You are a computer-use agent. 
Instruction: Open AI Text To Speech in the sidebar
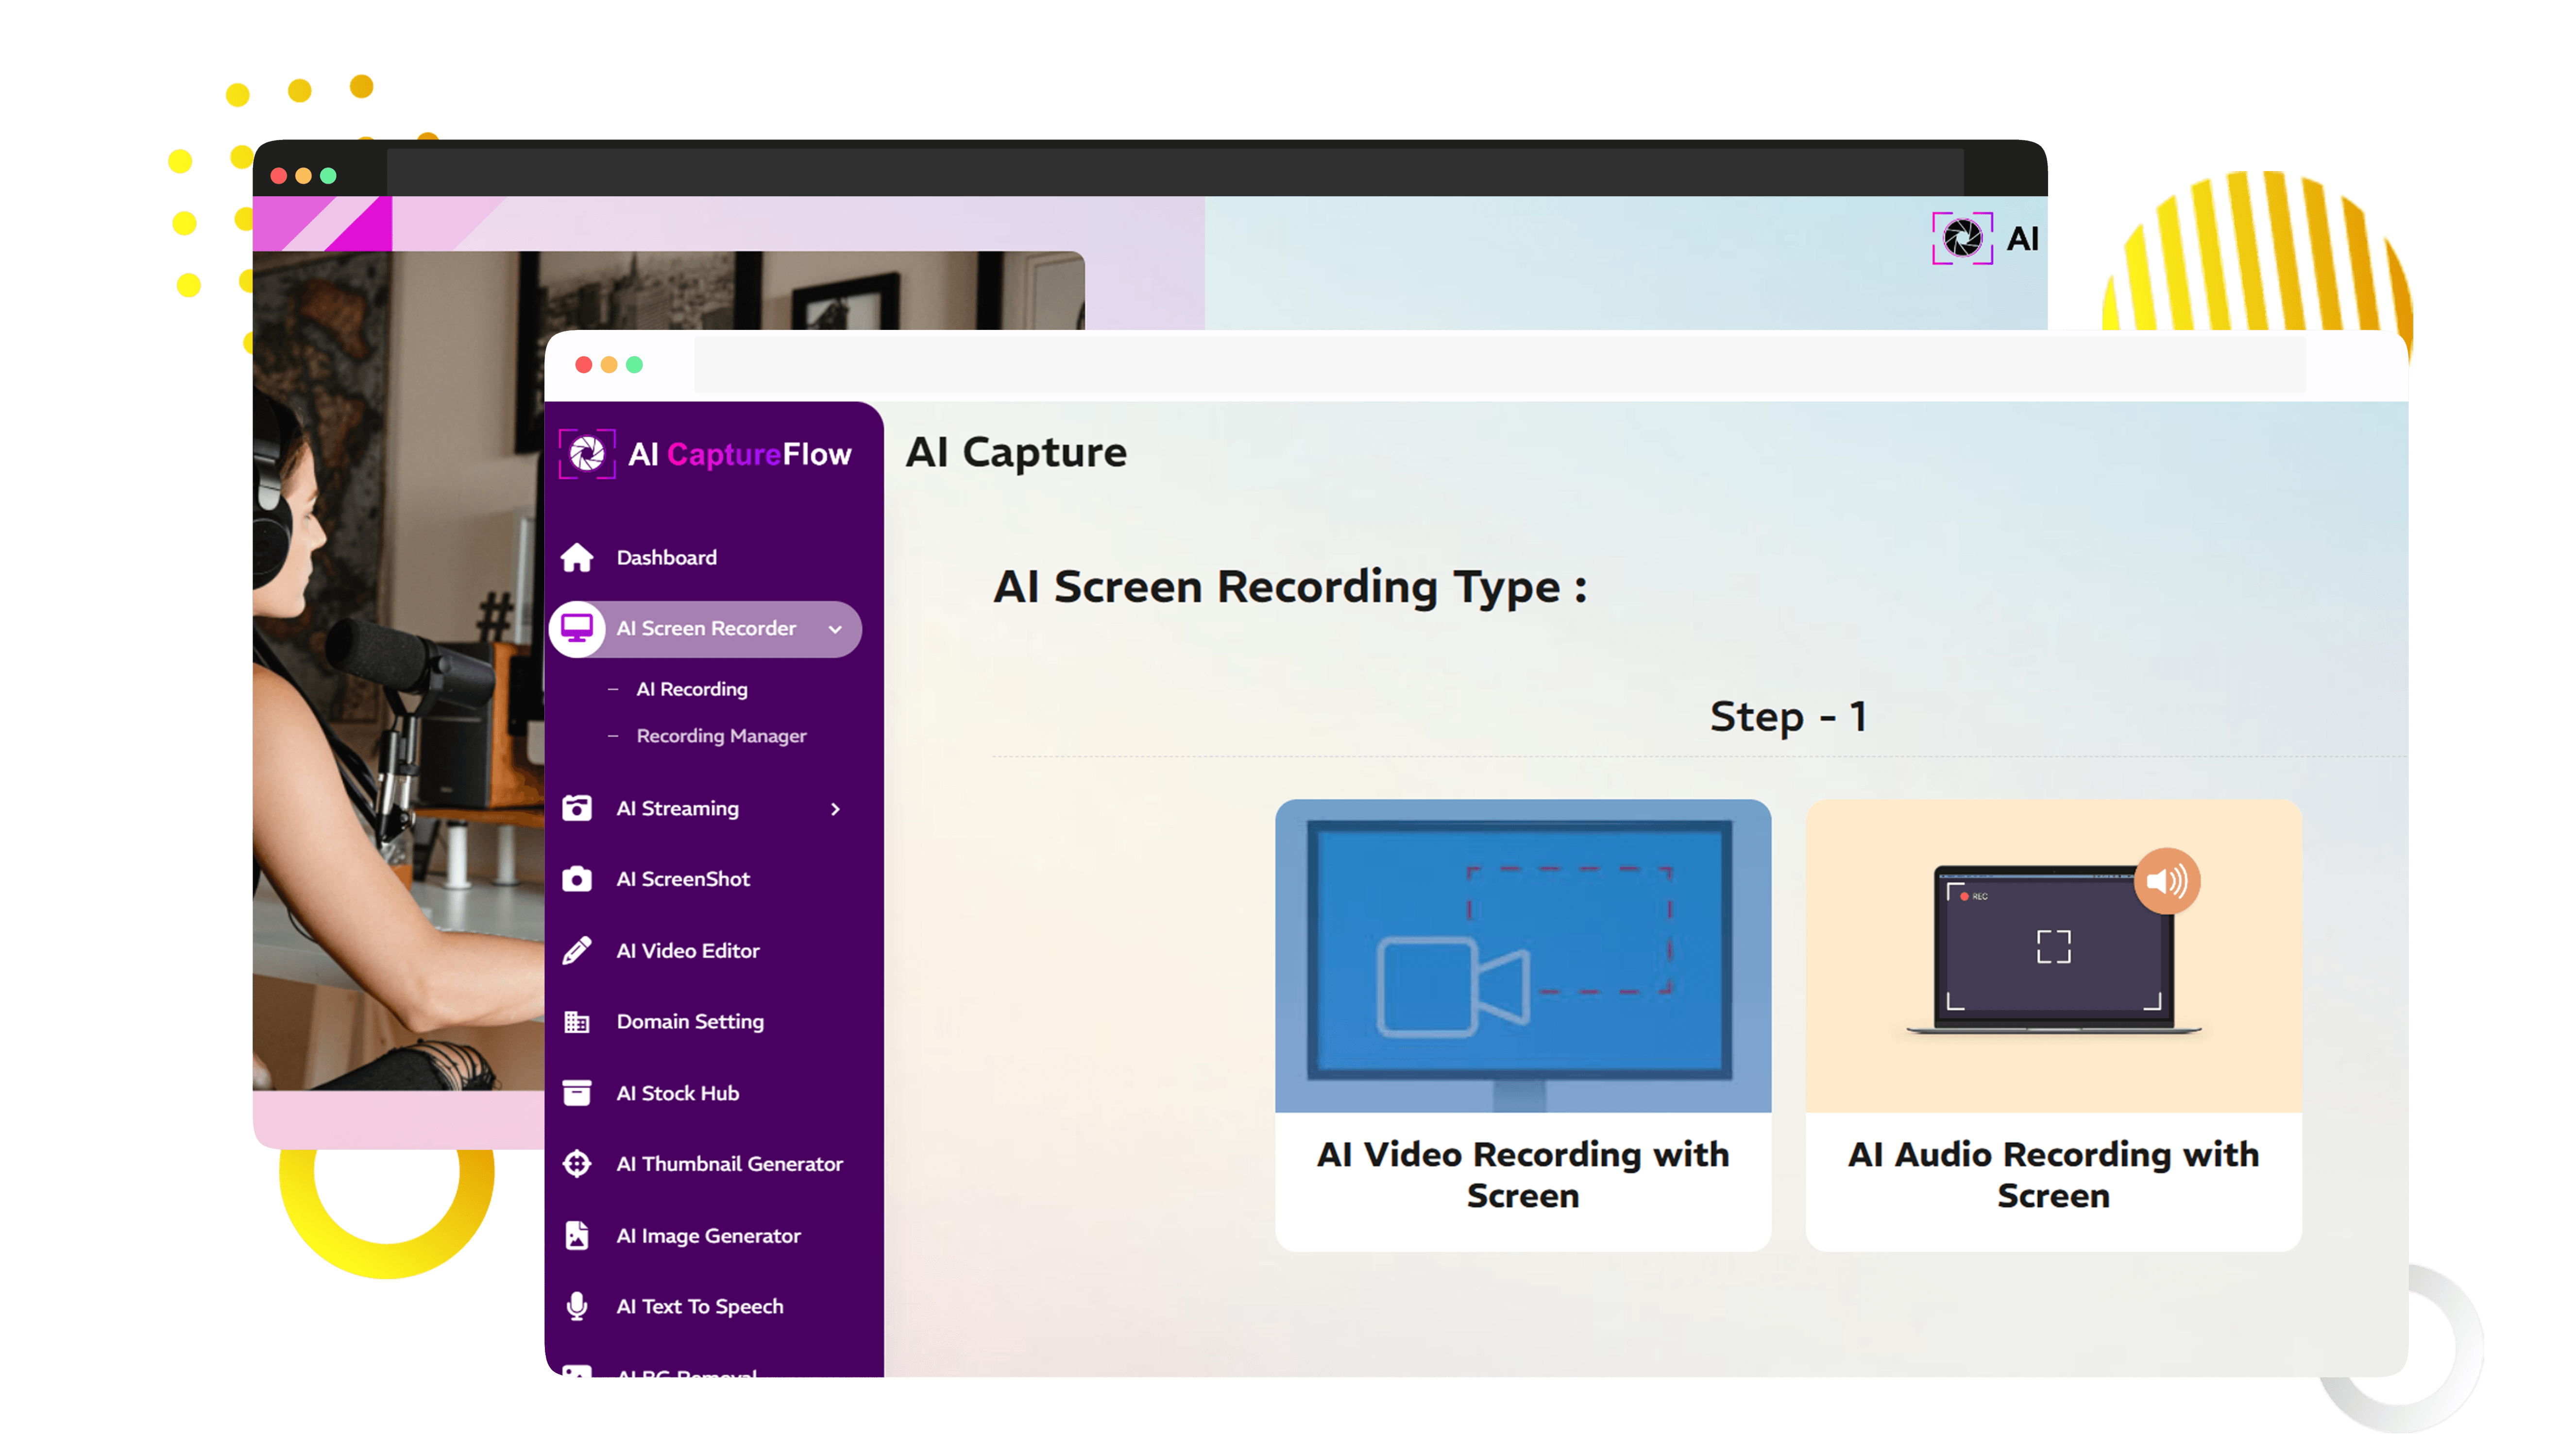pyautogui.click(x=700, y=1306)
